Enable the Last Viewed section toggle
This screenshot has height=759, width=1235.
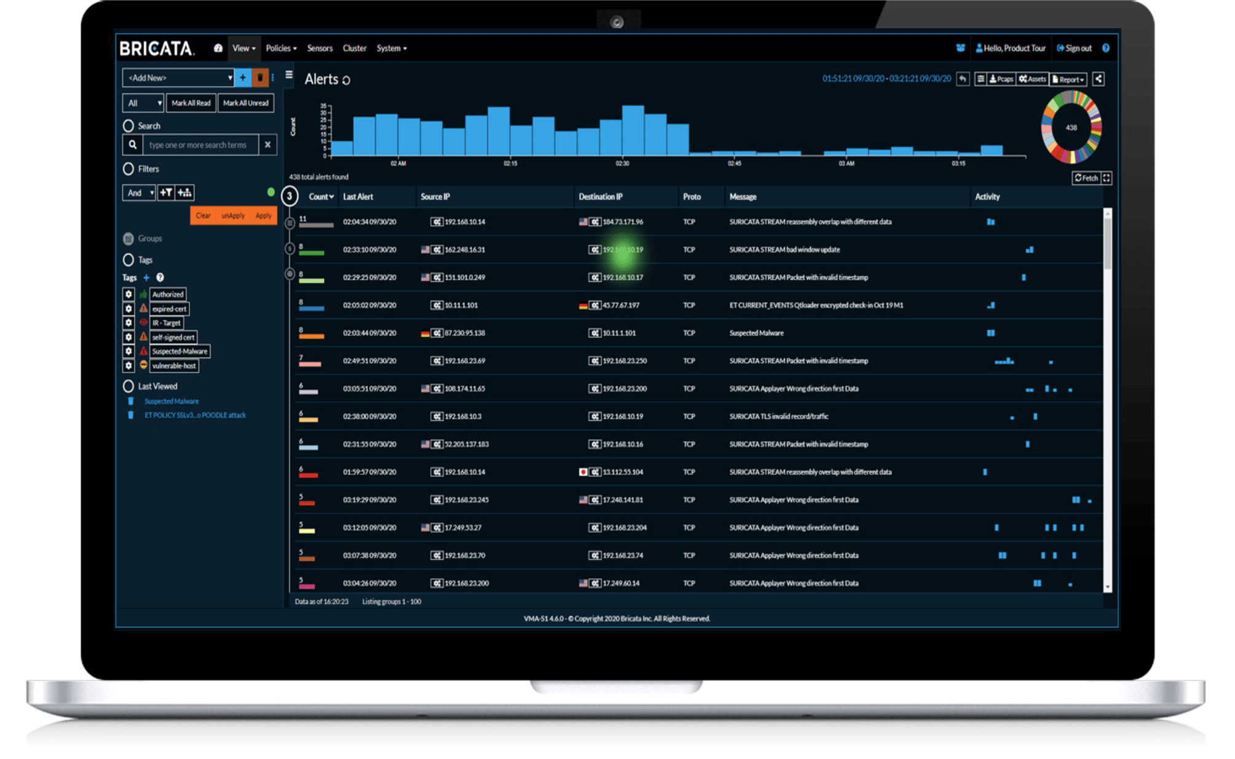pos(129,386)
